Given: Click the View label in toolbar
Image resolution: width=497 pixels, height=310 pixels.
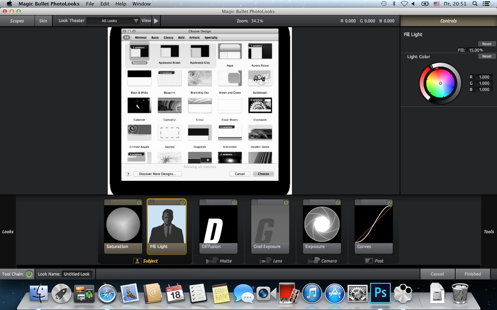Looking at the screenshot, I should pos(146,21).
